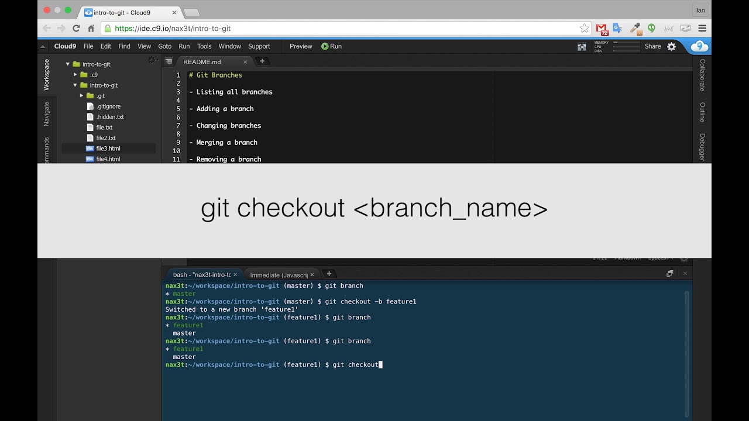Open the Outline side panel
749x421 pixels.
[x=702, y=112]
